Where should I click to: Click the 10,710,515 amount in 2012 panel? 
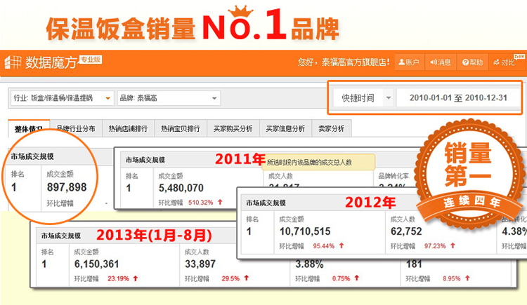tap(305, 231)
